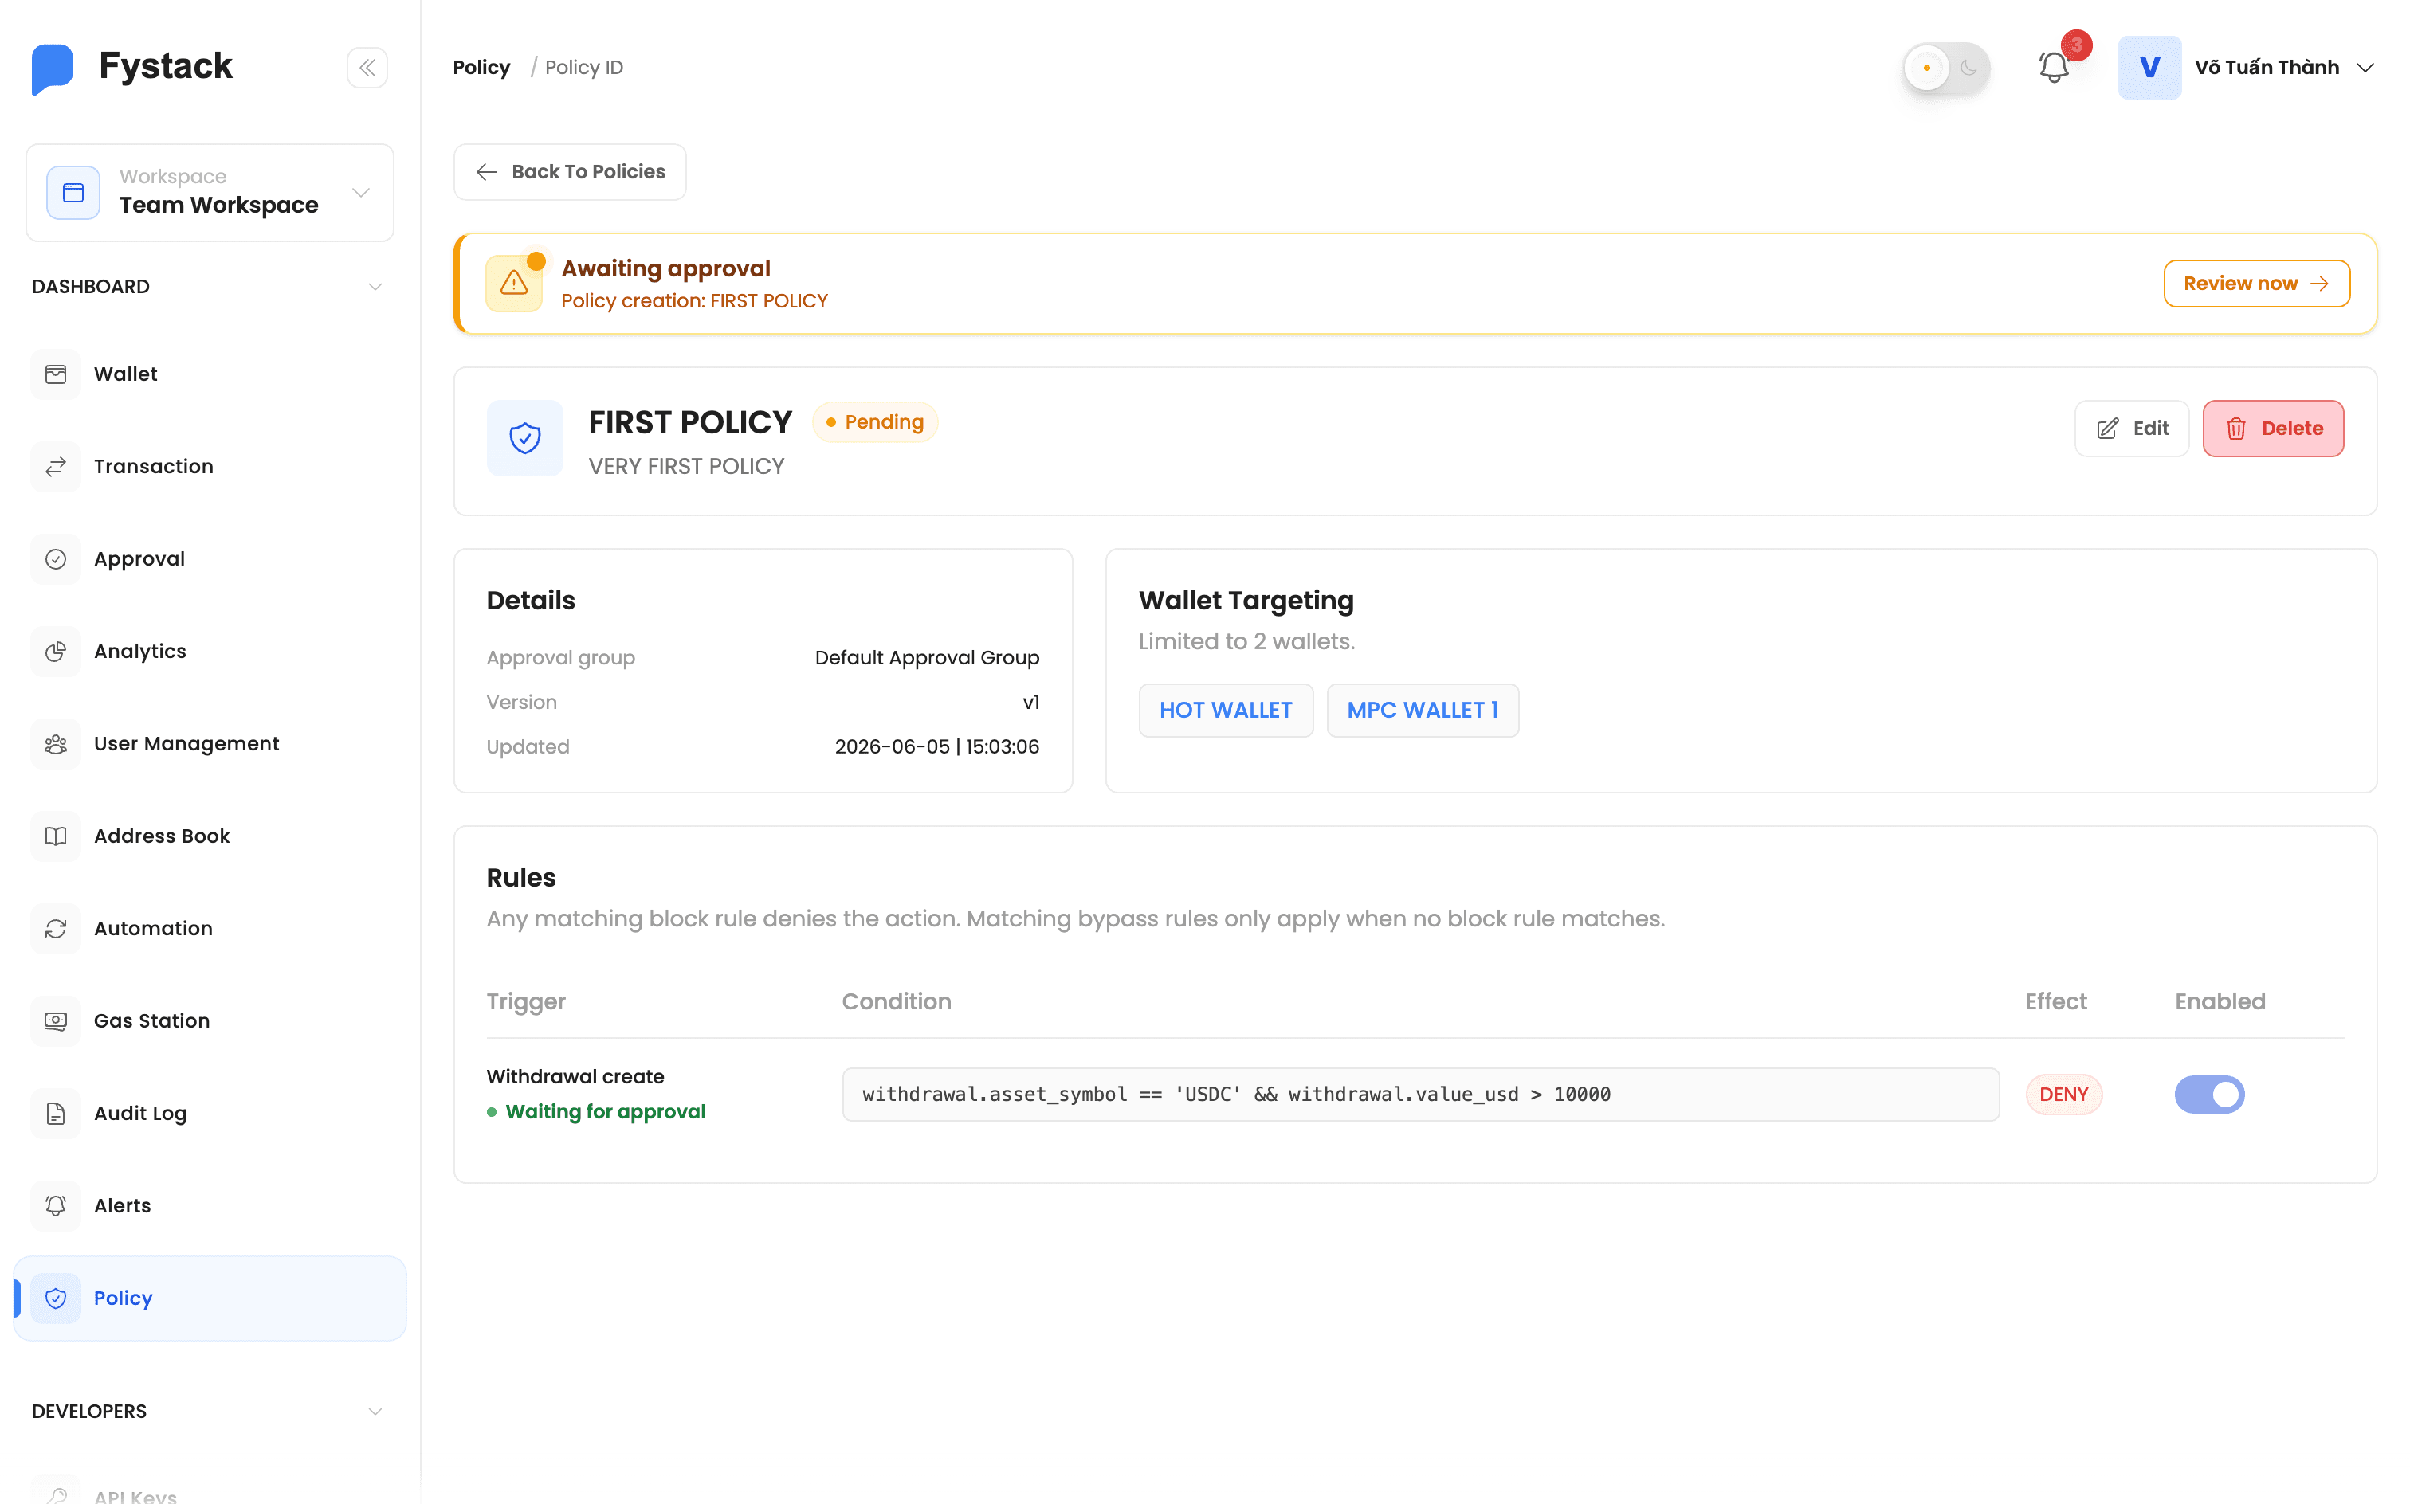
Task: Delete the FIRST POLICY
Action: (2273, 428)
